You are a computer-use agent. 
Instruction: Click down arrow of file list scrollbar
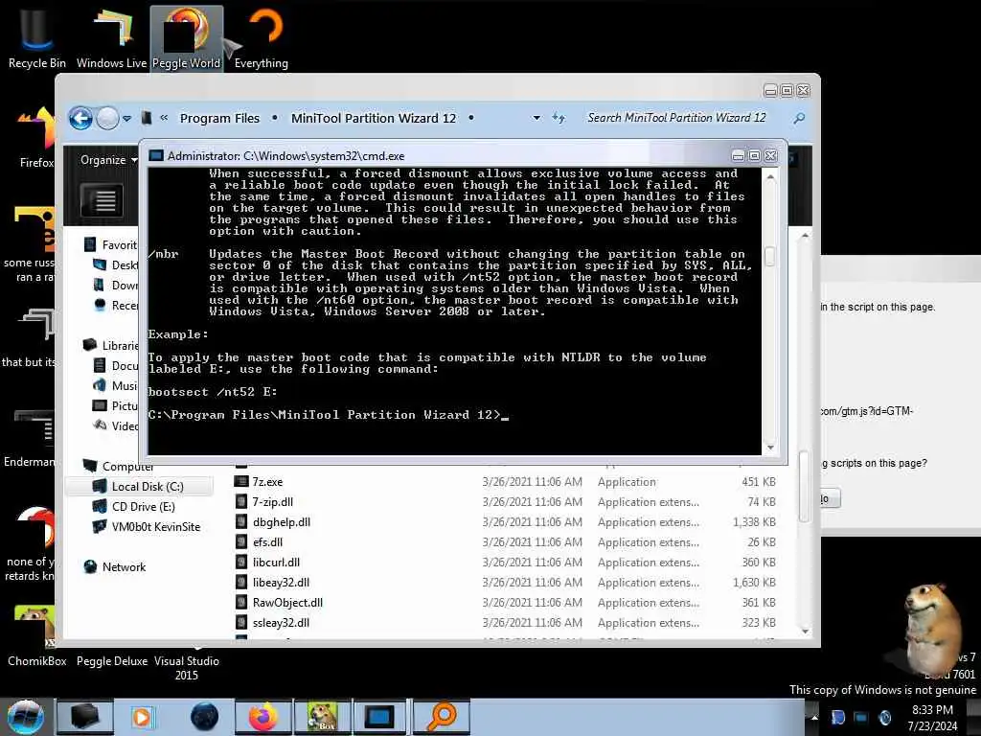pos(805,631)
